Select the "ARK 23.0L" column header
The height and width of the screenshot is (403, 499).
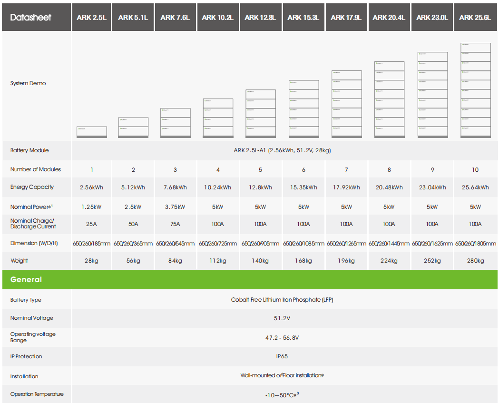tap(432, 17)
